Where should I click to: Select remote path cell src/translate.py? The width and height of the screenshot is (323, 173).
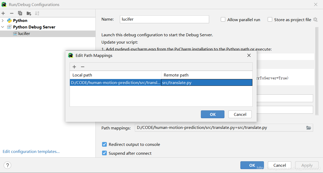[x=207, y=82]
